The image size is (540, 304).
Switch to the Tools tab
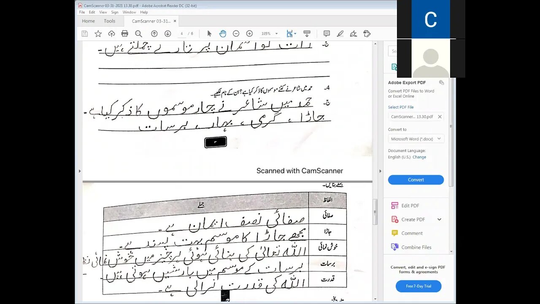point(110,21)
